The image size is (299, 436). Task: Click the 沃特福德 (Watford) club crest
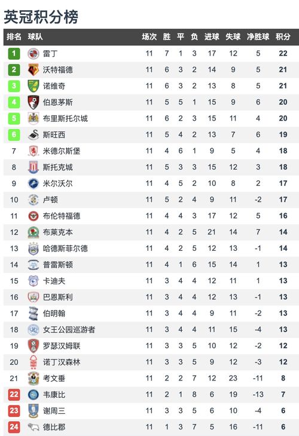click(x=33, y=70)
